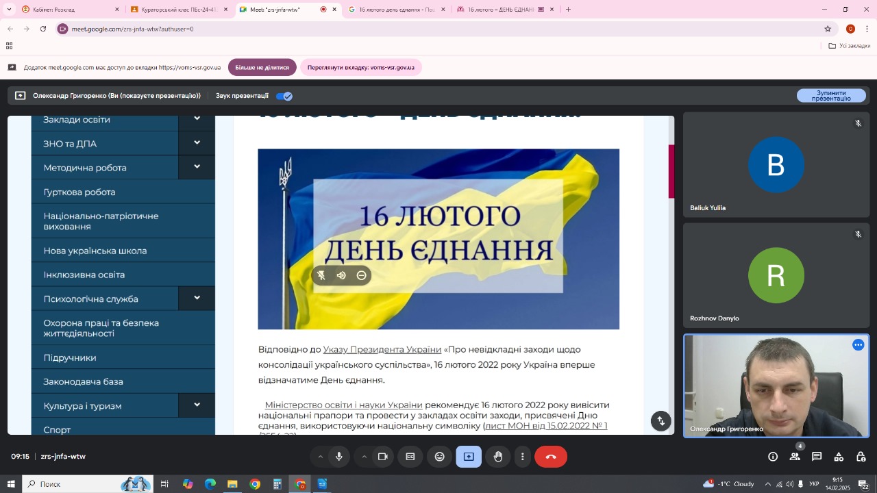Click the 'Зупинити презентацію' button
Screen dimensions: 877x493
click(x=831, y=96)
